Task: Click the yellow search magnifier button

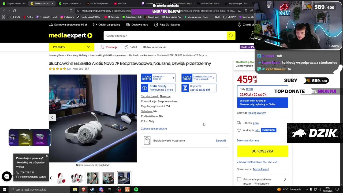Action: (231, 36)
